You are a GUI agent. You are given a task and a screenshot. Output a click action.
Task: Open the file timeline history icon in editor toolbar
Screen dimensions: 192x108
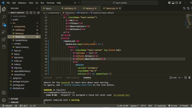coord(184,8)
